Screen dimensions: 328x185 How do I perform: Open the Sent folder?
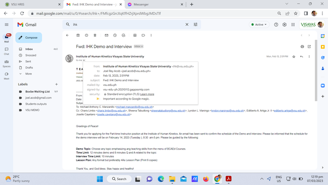click(x=28, y=61)
